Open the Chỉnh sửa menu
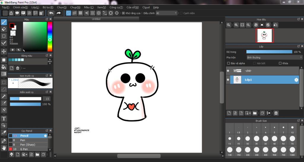The width and height of the screenshot is (304, 162). (x=20, y=7)
